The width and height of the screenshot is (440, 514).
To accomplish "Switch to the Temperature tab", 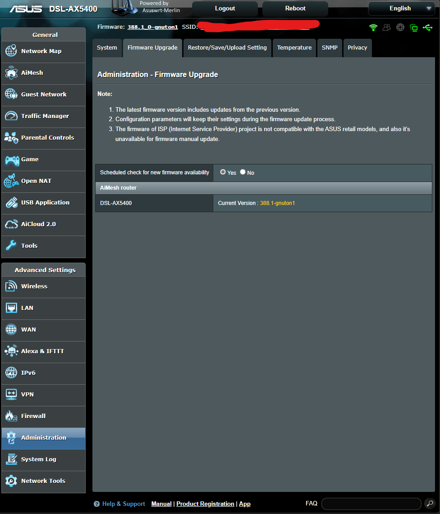I will point(294,47).
